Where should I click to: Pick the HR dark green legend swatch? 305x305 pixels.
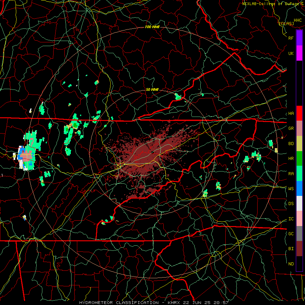click(x=299, y=159)
